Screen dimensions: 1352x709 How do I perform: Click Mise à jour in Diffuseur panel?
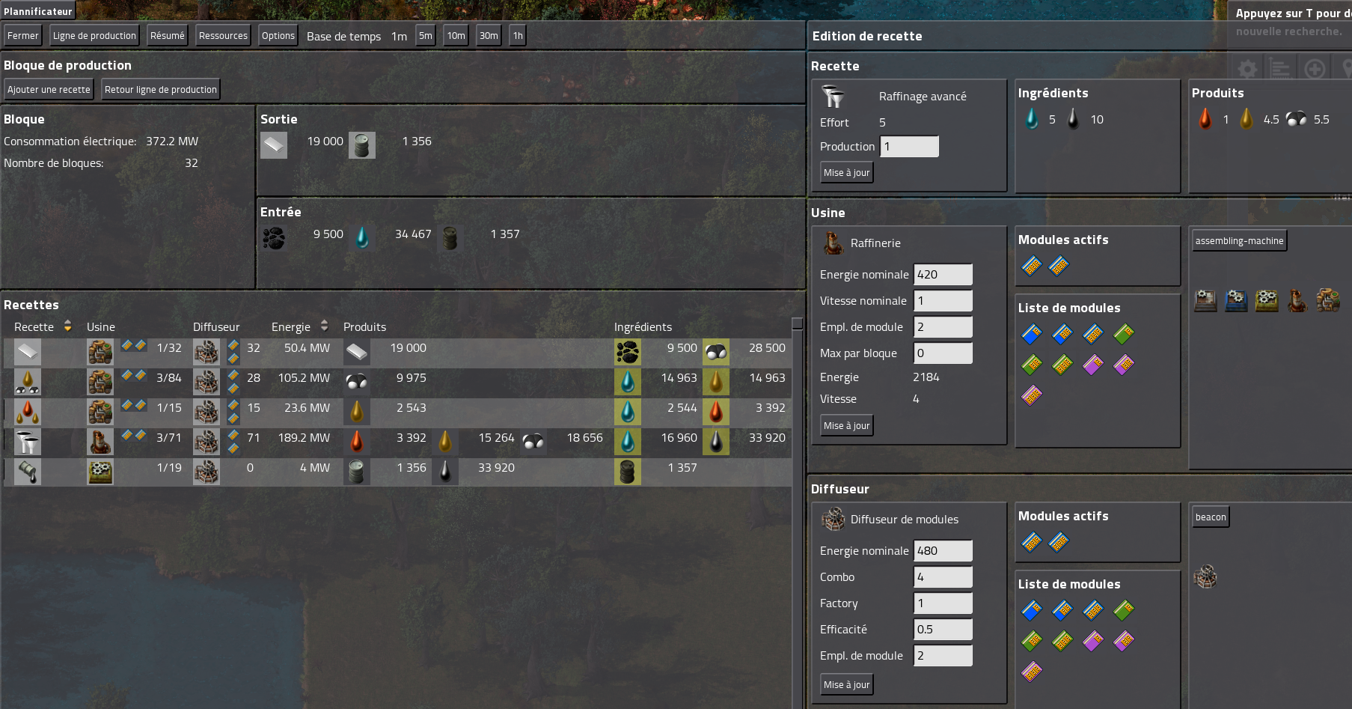tap(847, 684)
